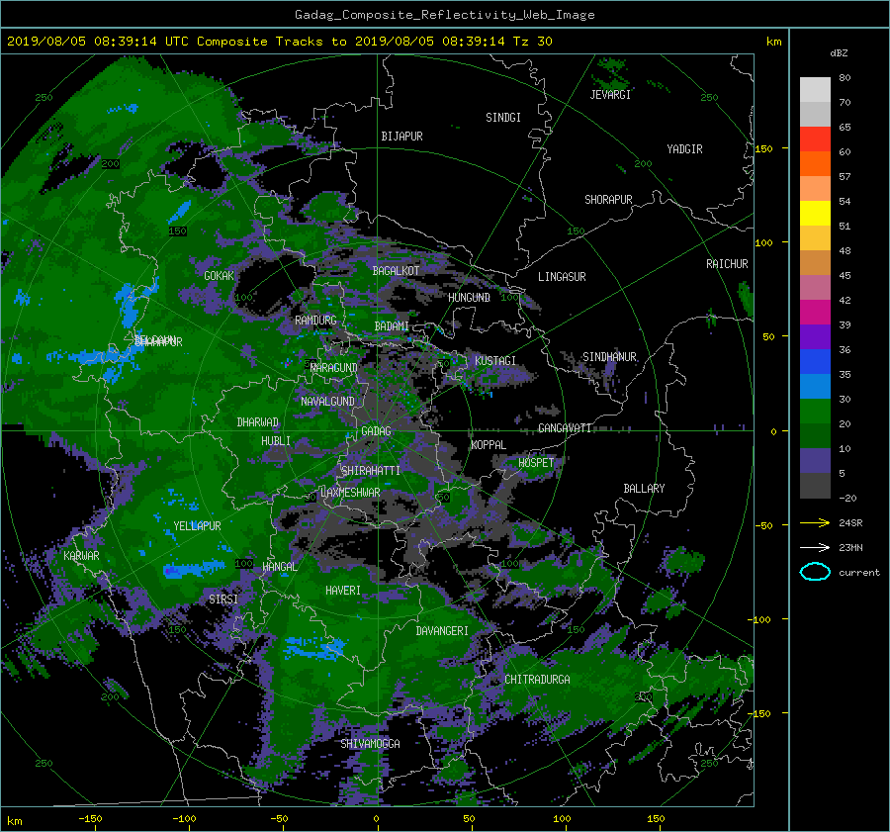The height and width of the screenshot is (832, 890).
Task: Click the HOSPET label
Action: (x=536, y=463)
